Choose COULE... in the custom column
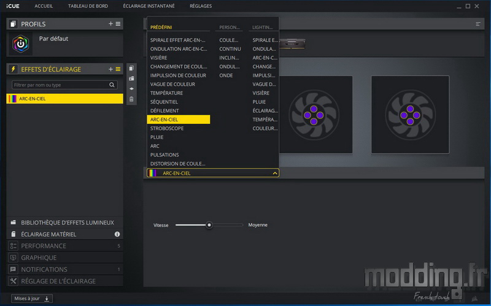This screenshot has width=491, height=306. tap(228, 40)
